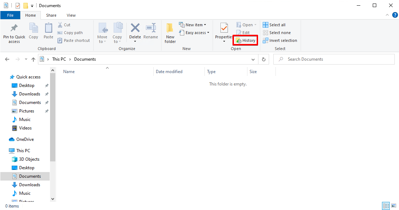Collapse the ribbon with chevron
Viewport: 399px width, 210px height.
tap(387, 15)
